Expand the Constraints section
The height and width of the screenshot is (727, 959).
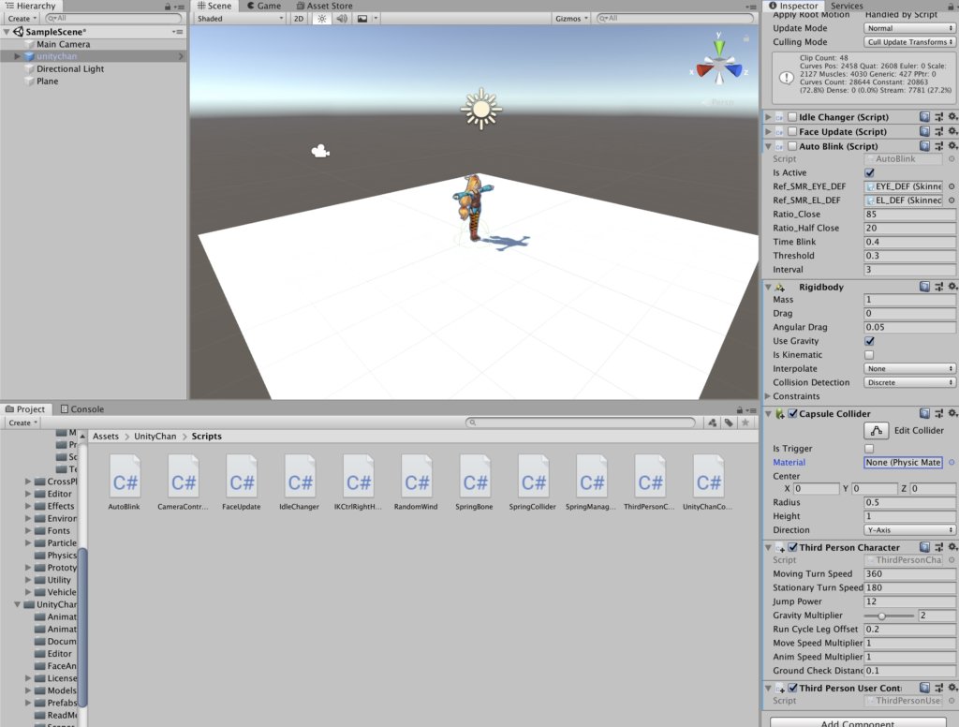click(x=768, y=396)
